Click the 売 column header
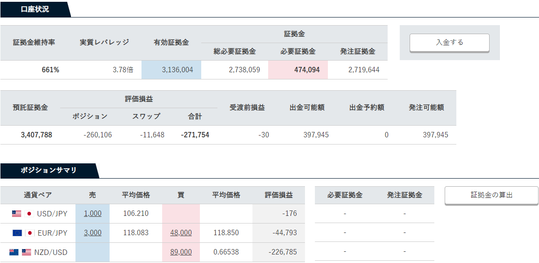Screen dimensions: 539x263 [93, 195]
